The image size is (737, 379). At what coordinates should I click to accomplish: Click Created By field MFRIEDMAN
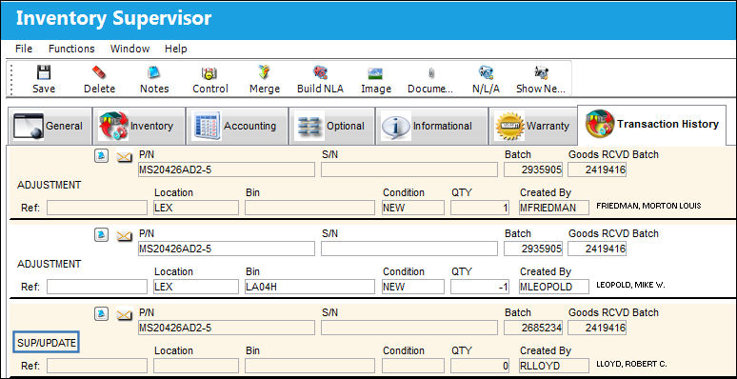coord(553,208)
